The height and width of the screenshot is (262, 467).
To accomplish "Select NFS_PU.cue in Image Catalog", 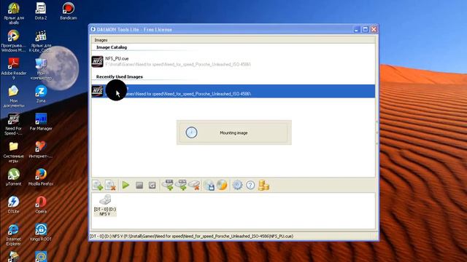I will tap(233, 61).
